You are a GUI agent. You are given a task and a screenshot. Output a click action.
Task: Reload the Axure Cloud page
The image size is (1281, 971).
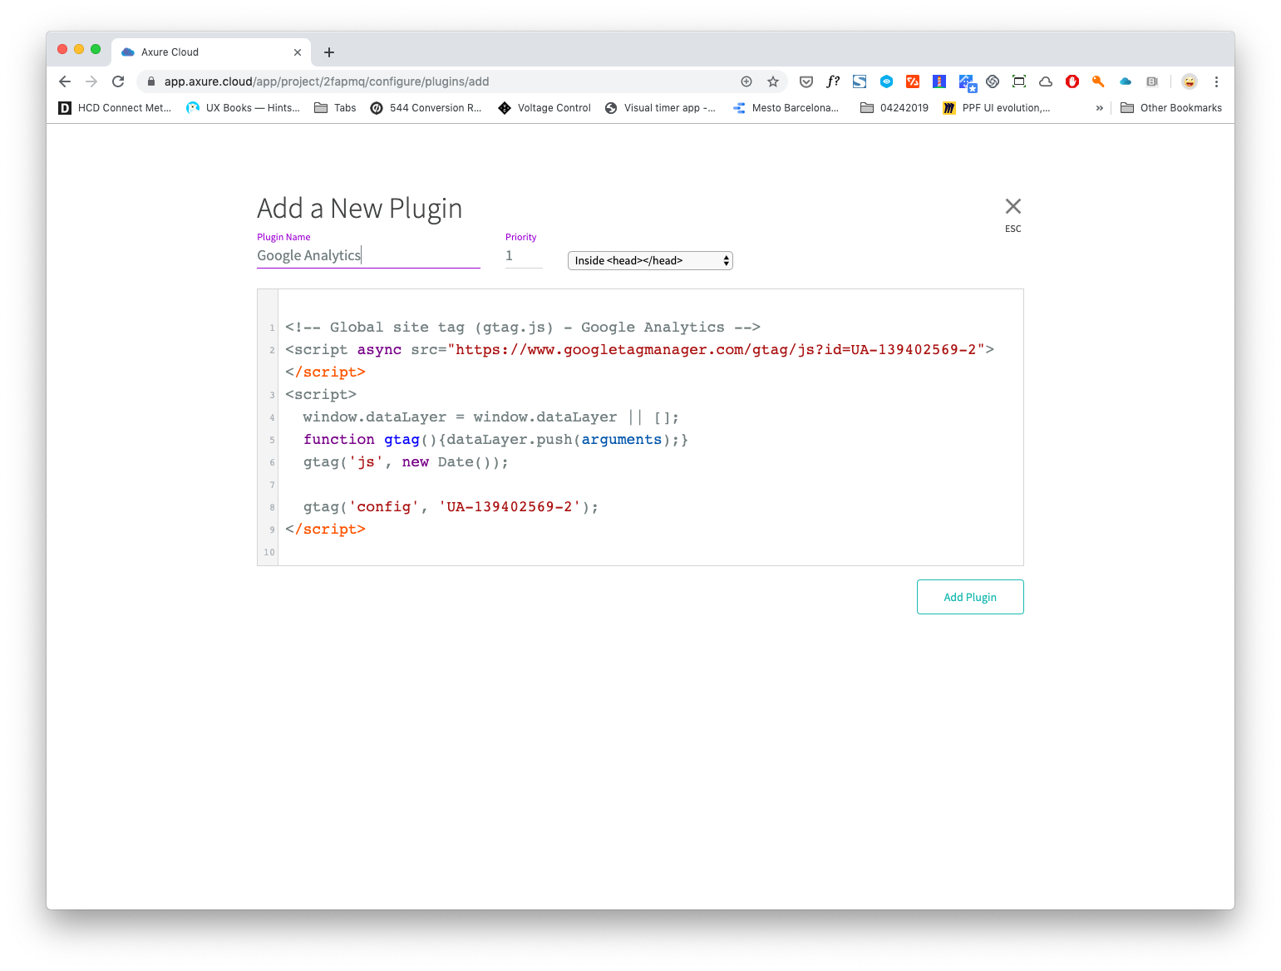[118, 81]
